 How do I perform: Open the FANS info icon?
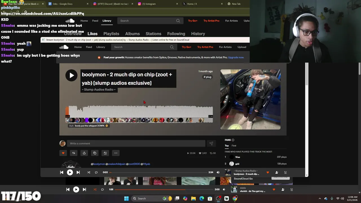point(233,140)
